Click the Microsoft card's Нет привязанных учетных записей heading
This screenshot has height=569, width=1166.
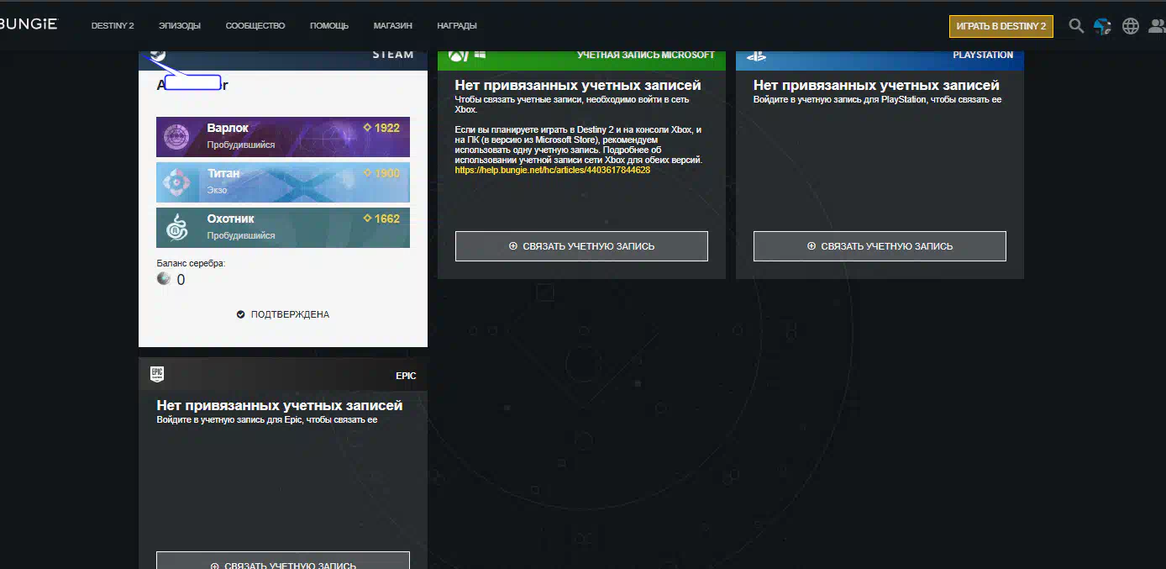click(578, 85)
